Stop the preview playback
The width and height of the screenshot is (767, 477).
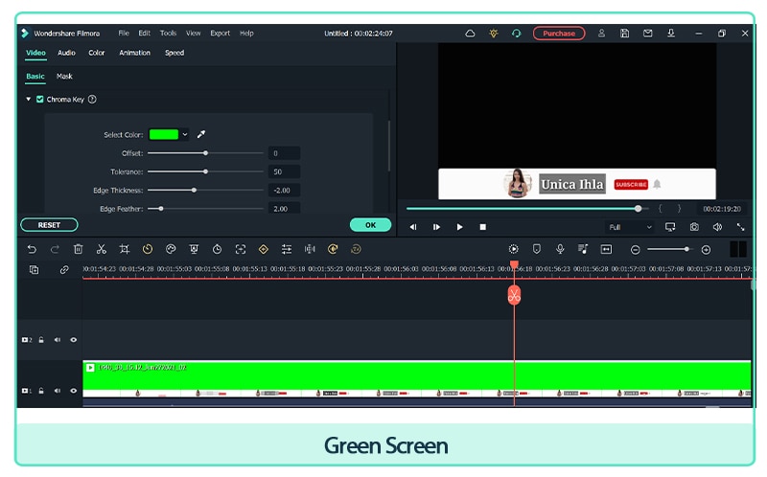[x=483, y=227]
